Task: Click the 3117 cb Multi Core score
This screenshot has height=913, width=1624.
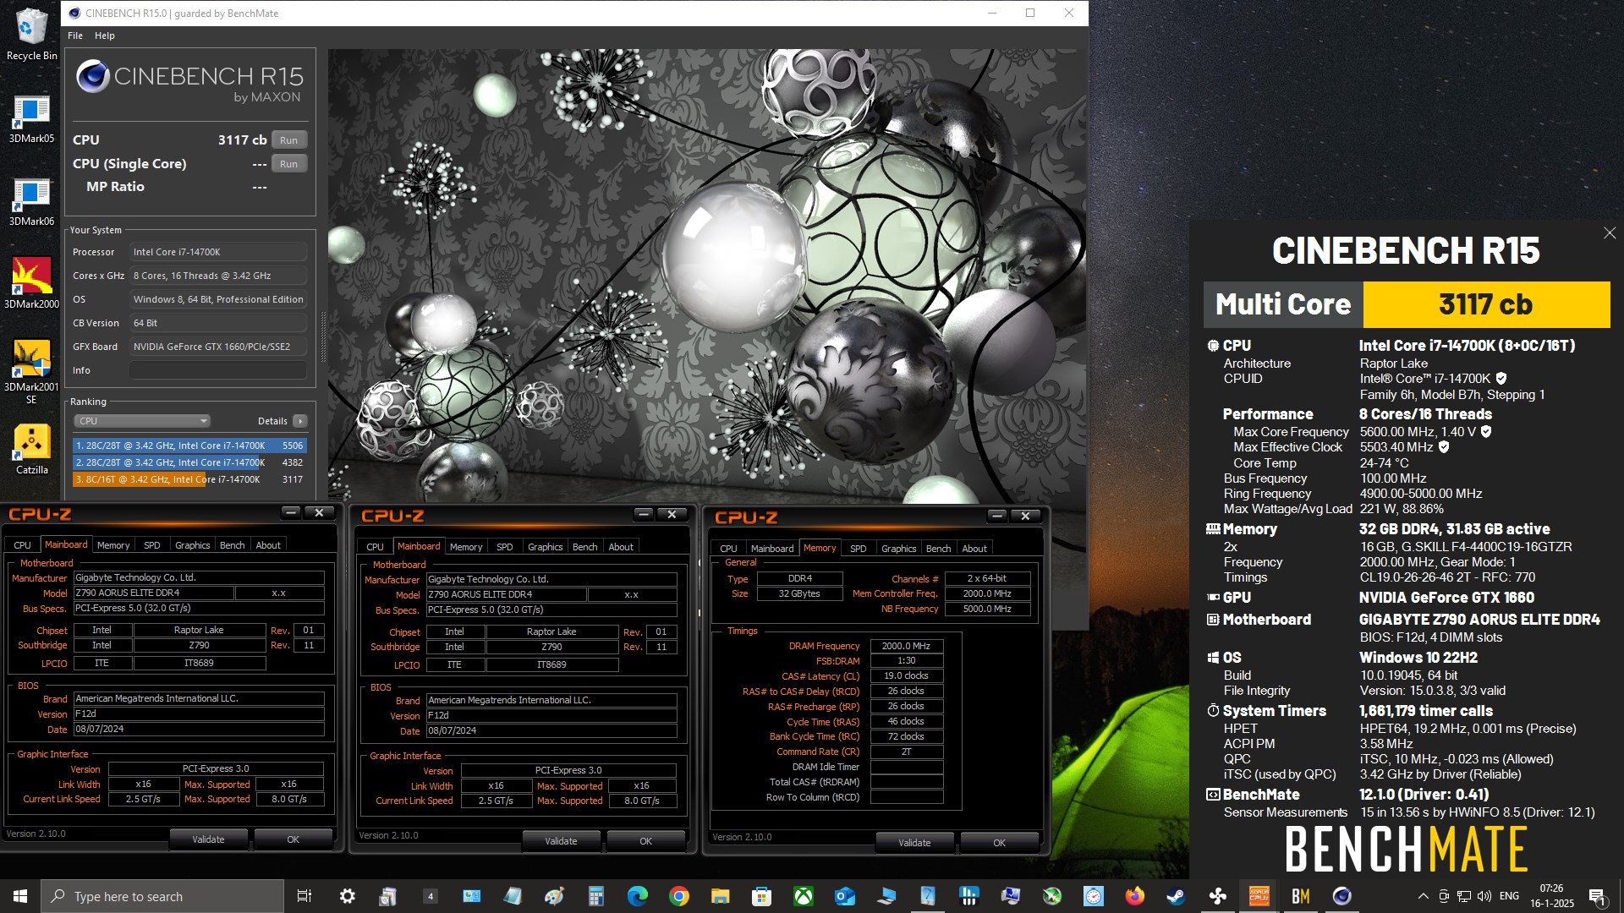Action: point(1485,304)
